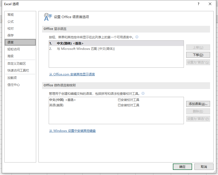Open the 信任中心 options category
The image size is (218, 175).
[x=20, y=85]
